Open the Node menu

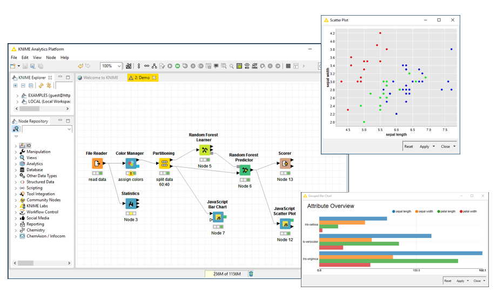click(51, 57)
